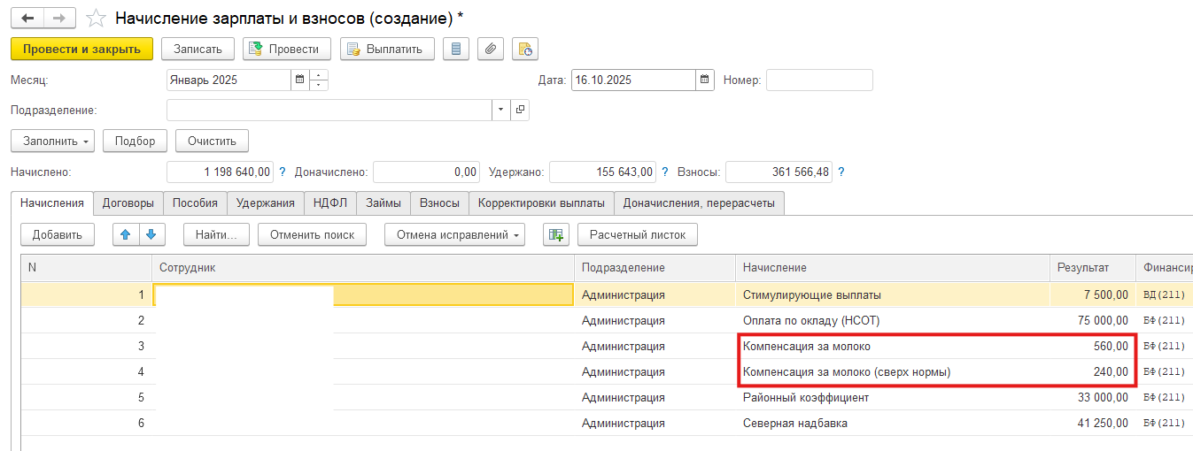1193x451 pixels.
Task: Open the Заполнить dropdown button
Action: click(x=52, y=141)
